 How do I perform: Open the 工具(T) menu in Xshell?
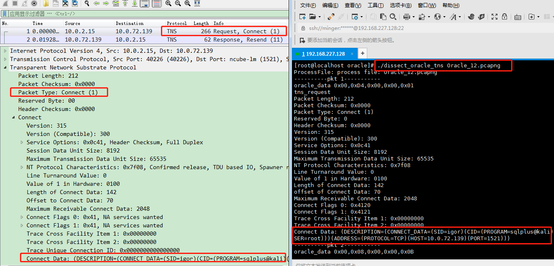tap(376, 5)
